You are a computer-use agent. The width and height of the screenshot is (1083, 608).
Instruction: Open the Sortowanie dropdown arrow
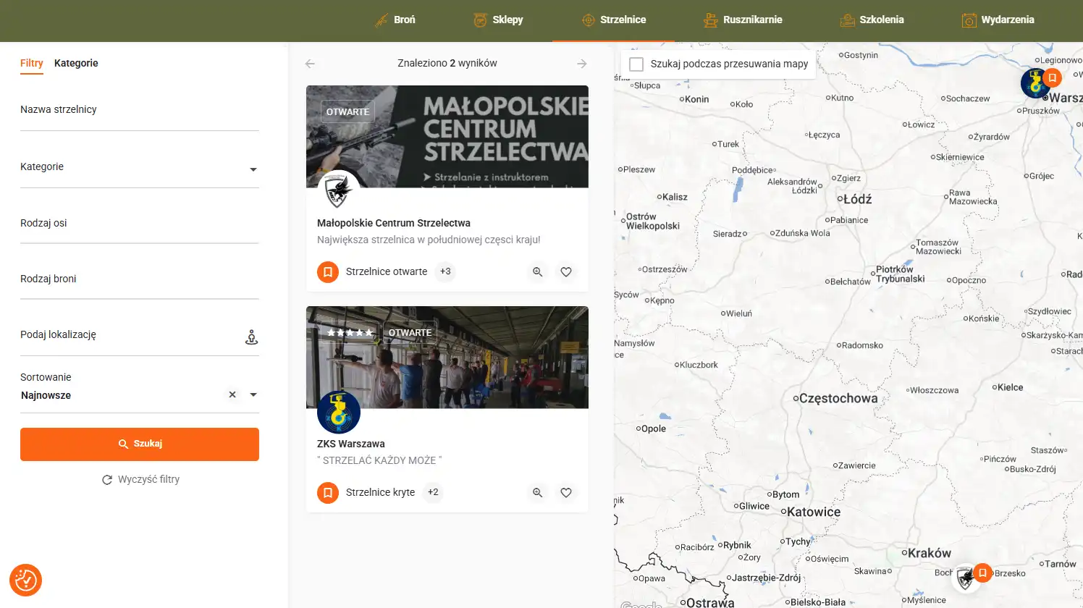pyautogui.click(x=253, y=395)
